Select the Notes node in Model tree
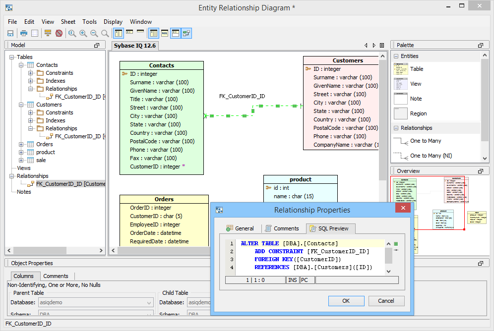Viewport: 494px width, 331px height. click(24, 192)
